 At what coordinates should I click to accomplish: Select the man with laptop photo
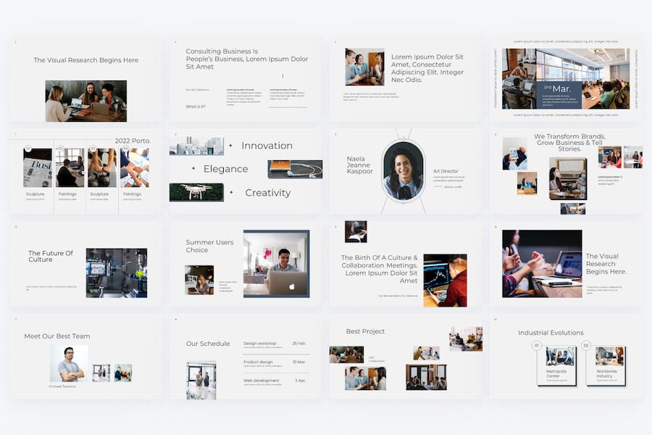click(276, 263)
